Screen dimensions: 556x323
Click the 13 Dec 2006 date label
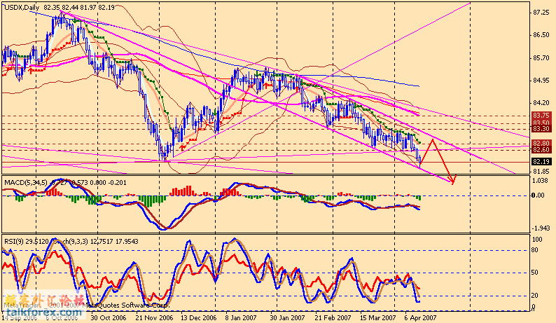coord(199,317)
